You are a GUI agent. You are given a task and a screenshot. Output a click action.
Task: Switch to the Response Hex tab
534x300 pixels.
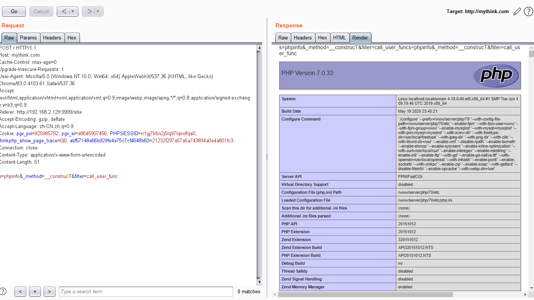click(323, 38)
